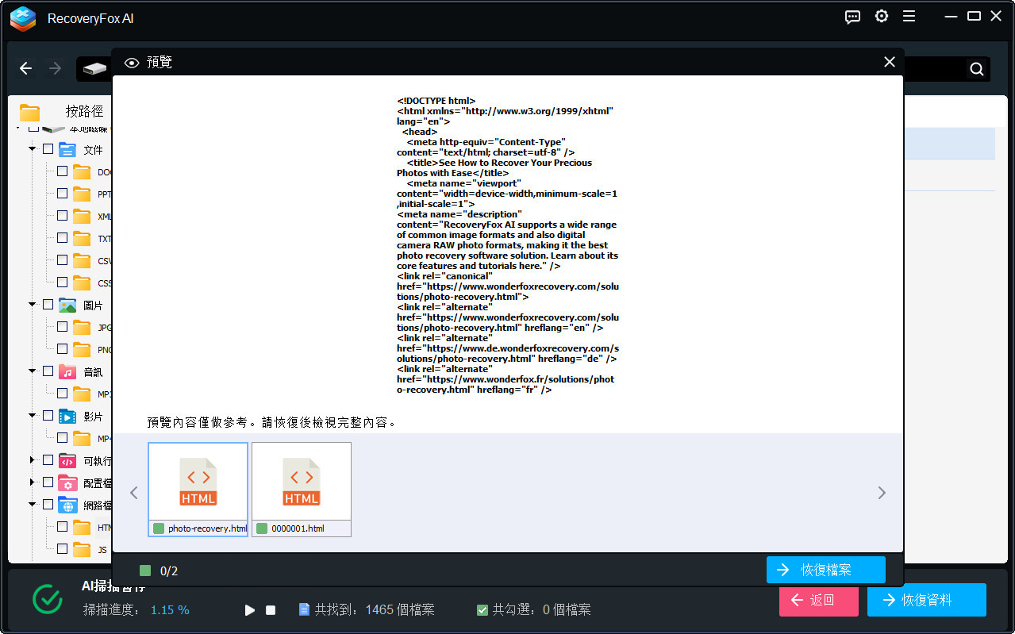Click the 返回 button
Viewport: 1015px width, 634px height.
[818, 601]
